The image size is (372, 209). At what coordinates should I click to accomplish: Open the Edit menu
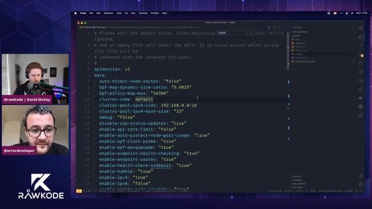98,13
